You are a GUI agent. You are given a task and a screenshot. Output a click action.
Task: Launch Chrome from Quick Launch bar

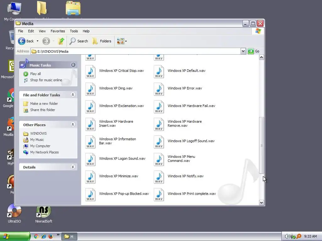36,237
